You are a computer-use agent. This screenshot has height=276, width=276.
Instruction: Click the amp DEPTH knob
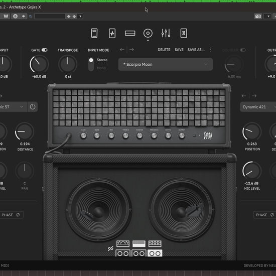(x=168, y=135)
